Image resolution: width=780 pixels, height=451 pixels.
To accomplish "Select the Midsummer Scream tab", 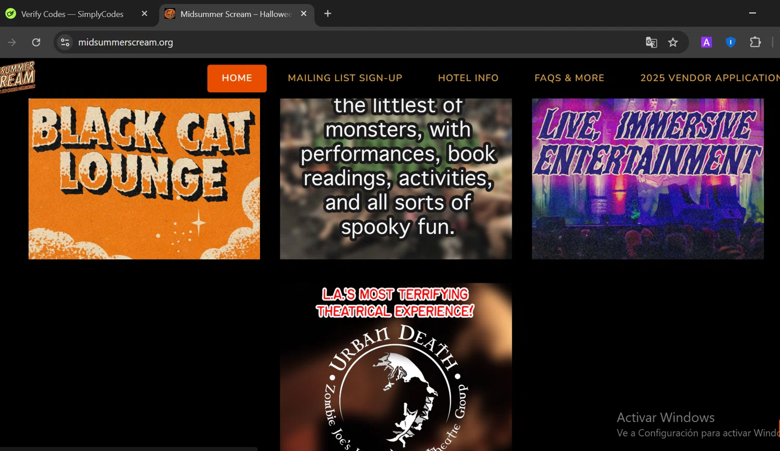I will tap(237, 14).
